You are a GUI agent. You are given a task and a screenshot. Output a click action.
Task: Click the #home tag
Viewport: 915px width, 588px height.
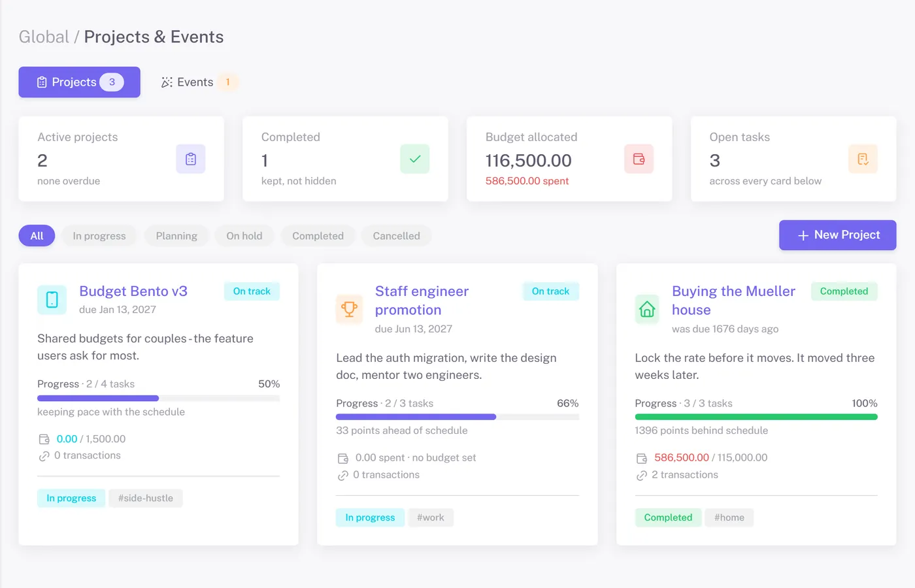[x=729, y=517]
